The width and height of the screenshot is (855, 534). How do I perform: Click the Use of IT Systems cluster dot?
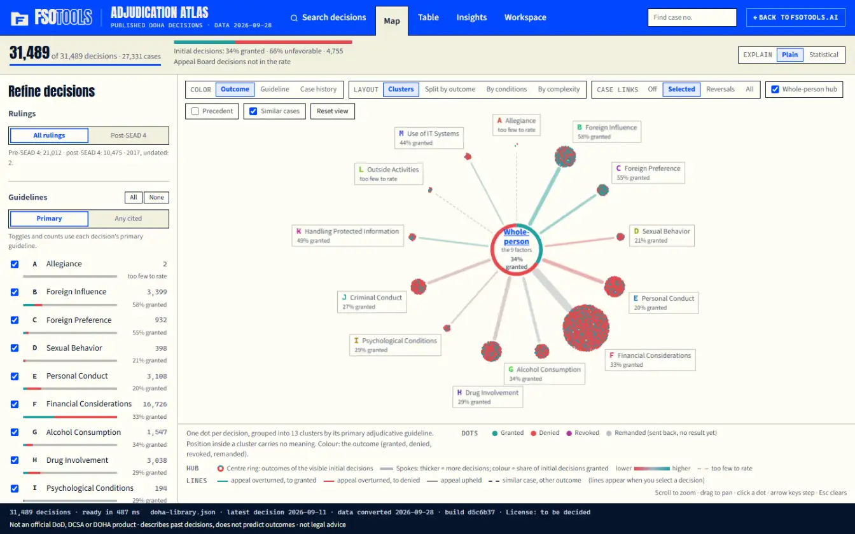(x=468, y=156)
